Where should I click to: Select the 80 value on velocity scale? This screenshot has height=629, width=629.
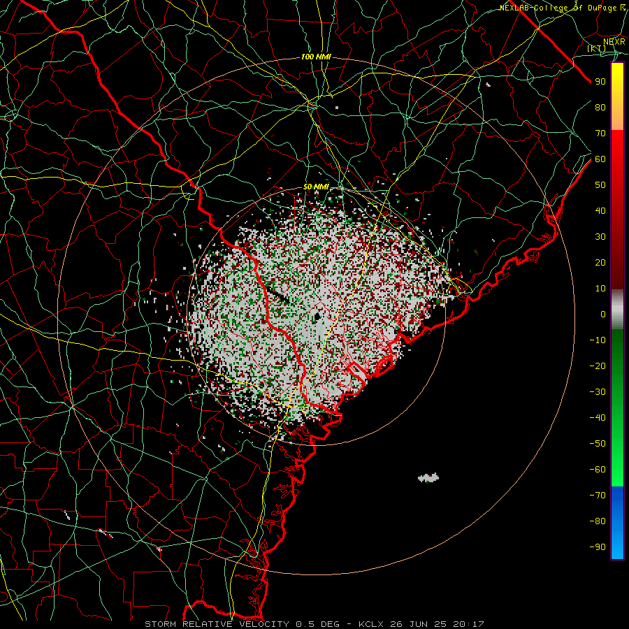coord(600,107)
